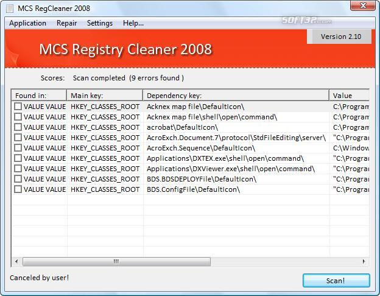Image resolution: width=380 pixels, height=296 pixels.
Task: Open the Settings menu
Action: click(100, 23)
